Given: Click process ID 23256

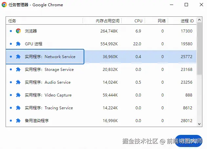Looking at the screenshot, I should 186,82.
